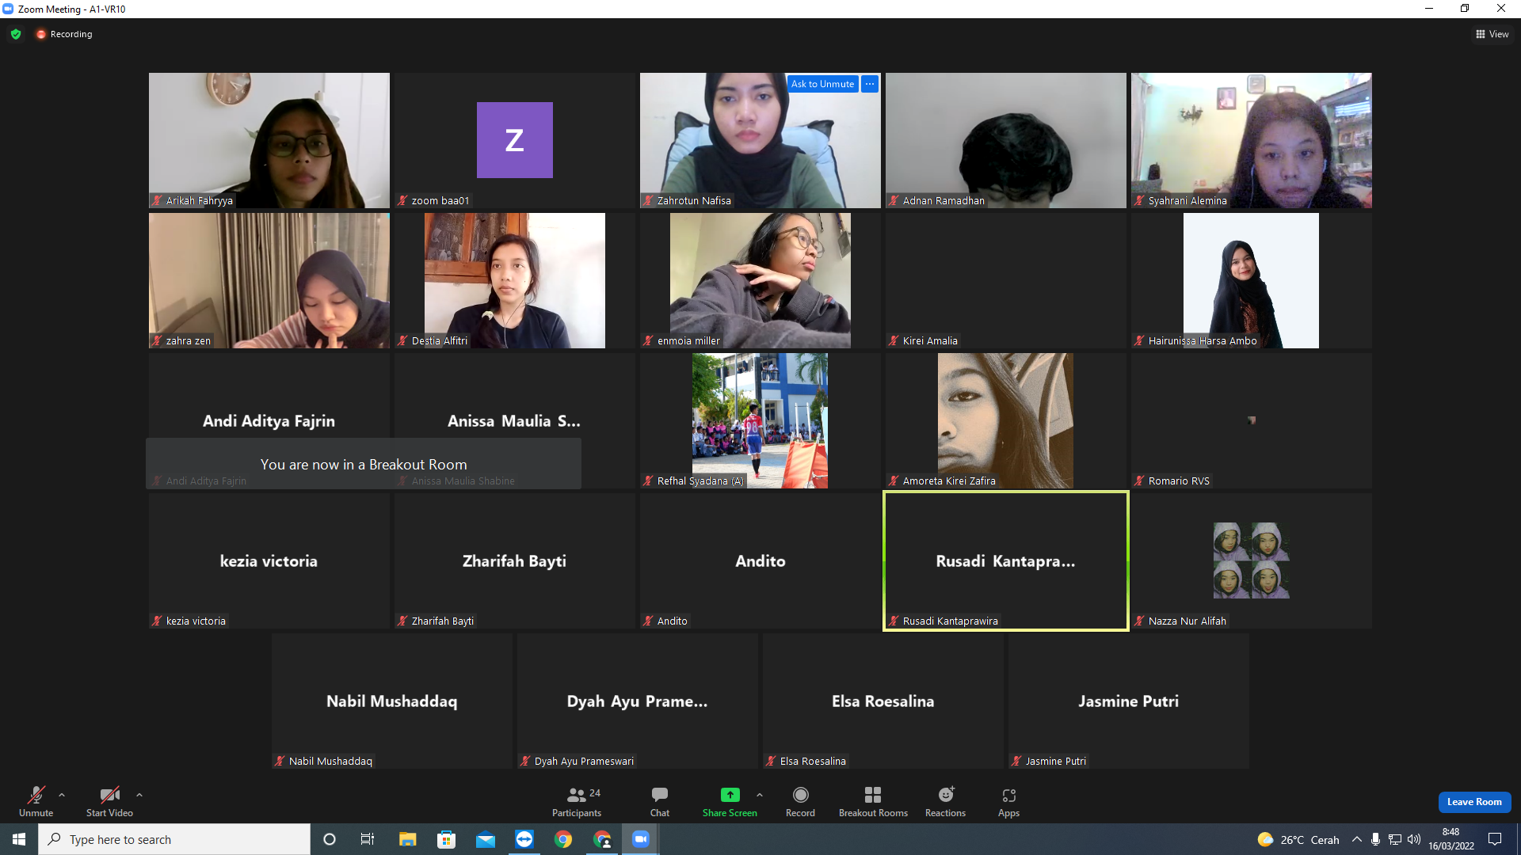
Task: Click the Romario RVS name label
Action: pos(1179,481)
